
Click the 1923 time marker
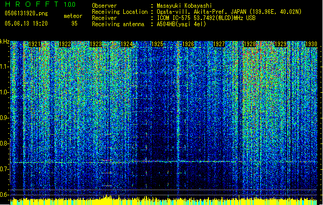tap(96, 44)
